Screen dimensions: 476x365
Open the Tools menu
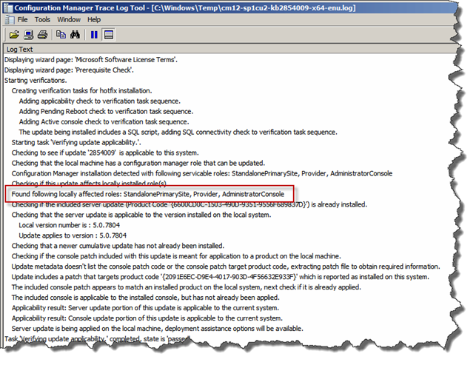42,20
